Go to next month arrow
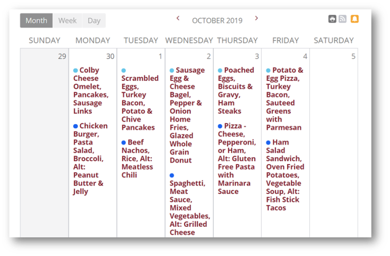Image resolution: width=390 pixels, height=256 pixels. coord(256,18)
